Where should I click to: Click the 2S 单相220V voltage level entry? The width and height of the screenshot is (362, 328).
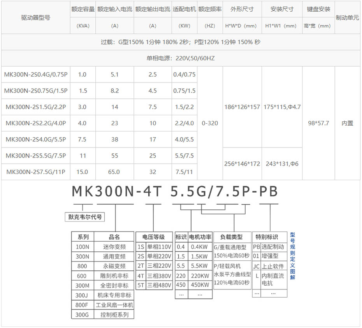pos(154,256)
